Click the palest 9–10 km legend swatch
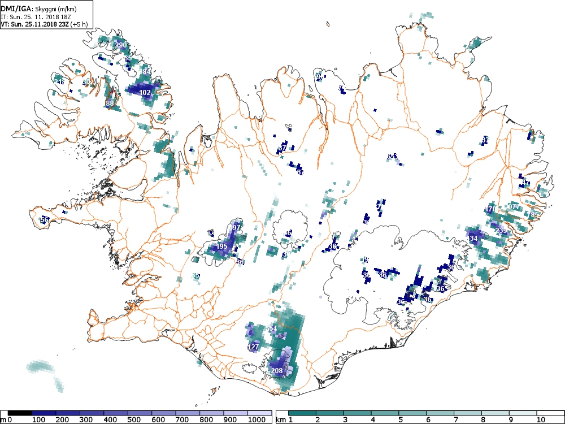 coord(523,413)
